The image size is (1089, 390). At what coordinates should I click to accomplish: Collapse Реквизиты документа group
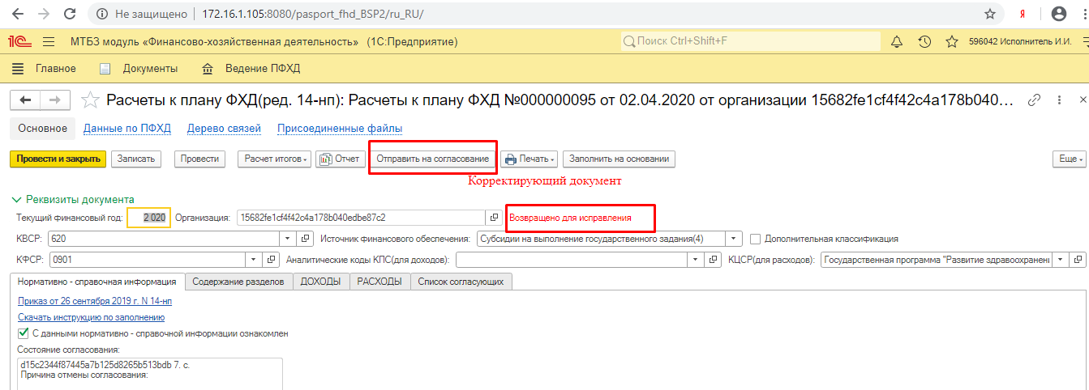tap(73, 199)
